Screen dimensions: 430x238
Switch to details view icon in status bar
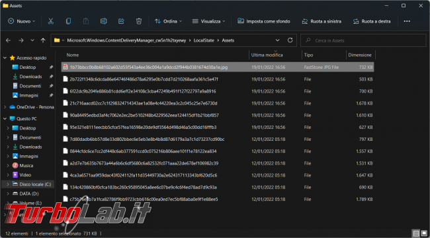click(x=416, y=233)
